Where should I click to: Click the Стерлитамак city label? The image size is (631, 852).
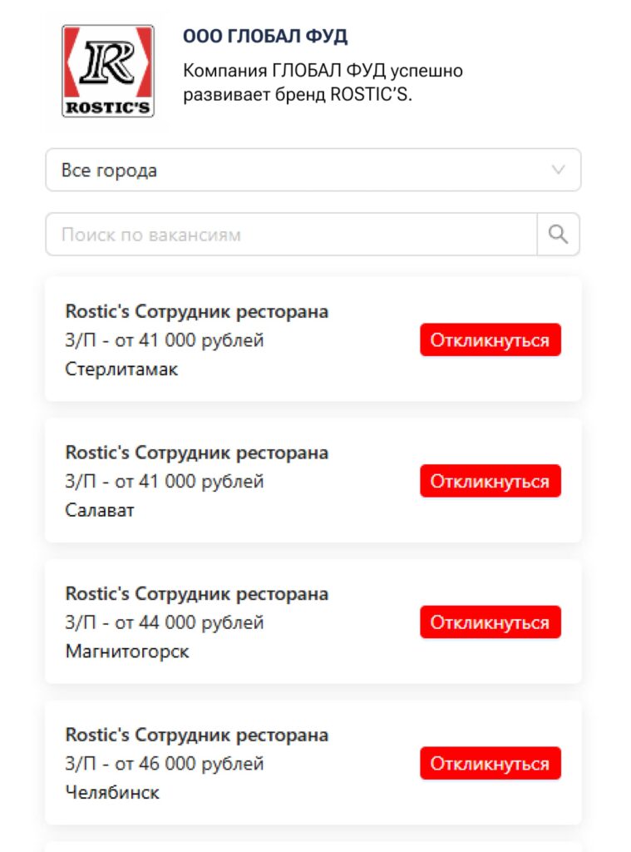click(x=121, y=369)
